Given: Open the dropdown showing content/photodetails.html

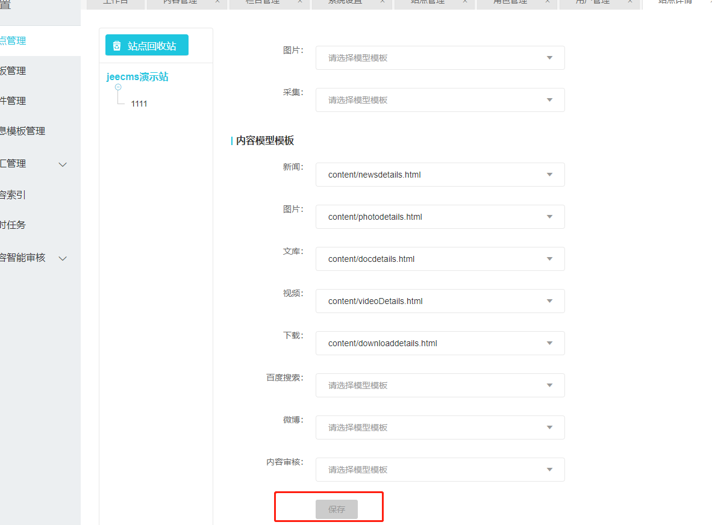Looking at the screenshot, I should (x=440, y=217).
